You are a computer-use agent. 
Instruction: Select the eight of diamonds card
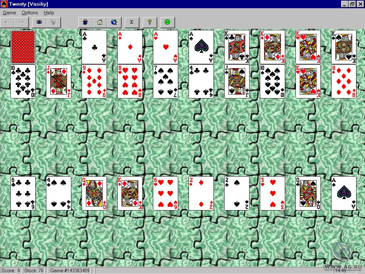tap(344, 81)
